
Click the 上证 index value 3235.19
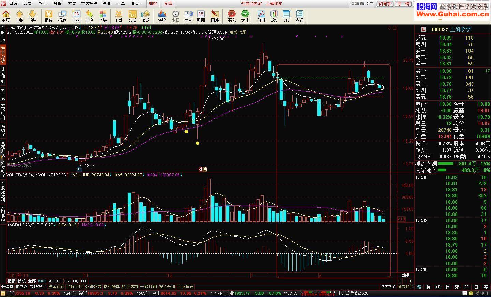click(23, 293)
